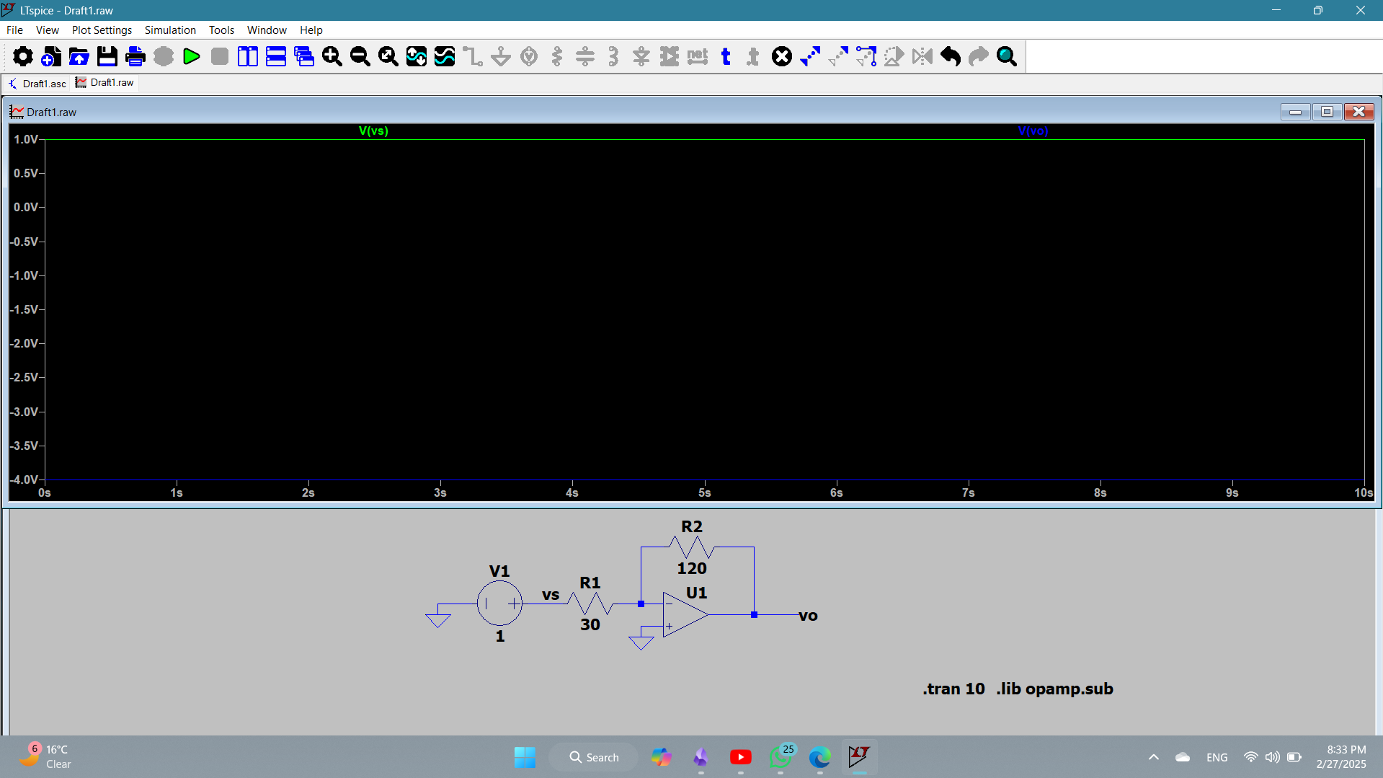Click the taskbar Search box
Viewport: 1383px width, 778px height.
pos(593,757)
